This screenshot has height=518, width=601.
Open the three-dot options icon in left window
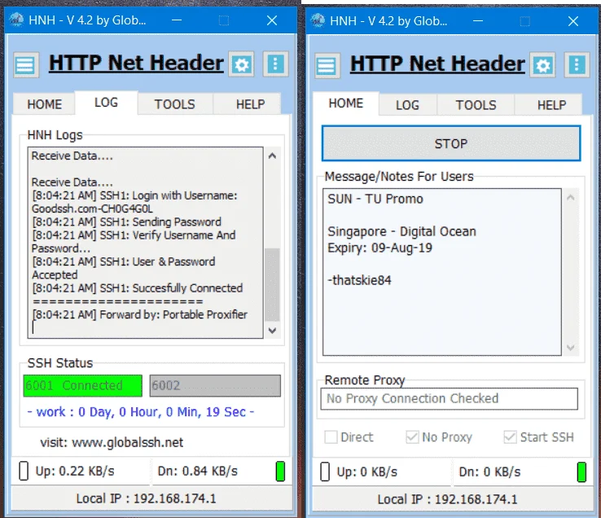[275, 64]
